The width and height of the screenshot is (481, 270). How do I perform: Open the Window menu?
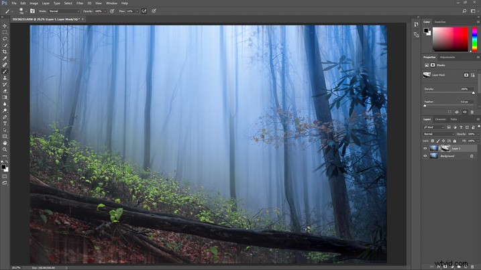point(111,3)
